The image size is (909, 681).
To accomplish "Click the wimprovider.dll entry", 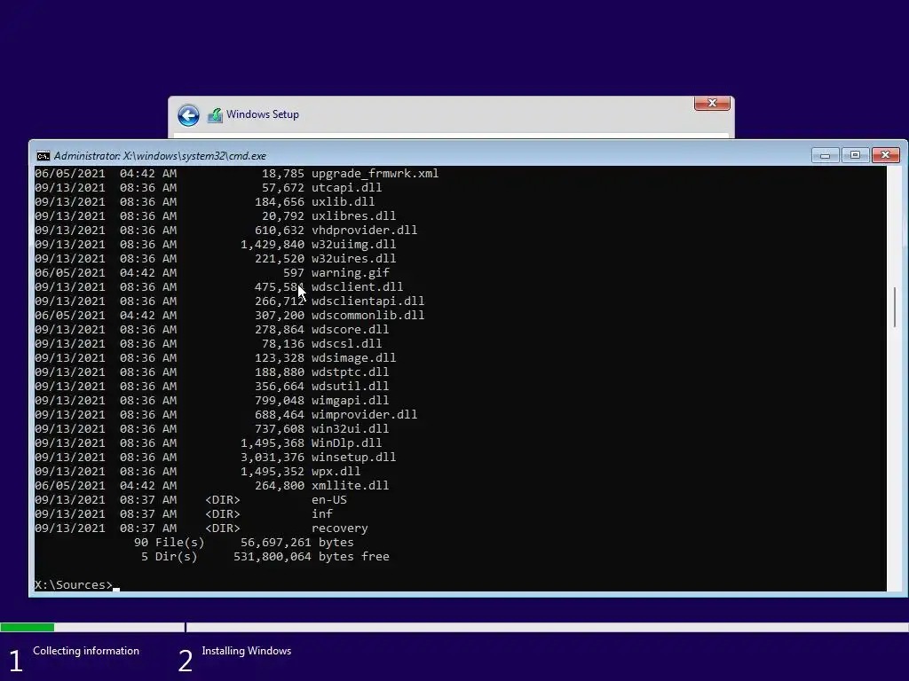I will 364,415.
